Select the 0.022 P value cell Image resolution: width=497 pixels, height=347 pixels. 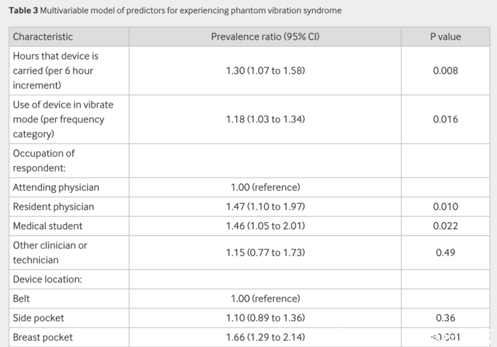pyautogui.click(x=445, y=226)
